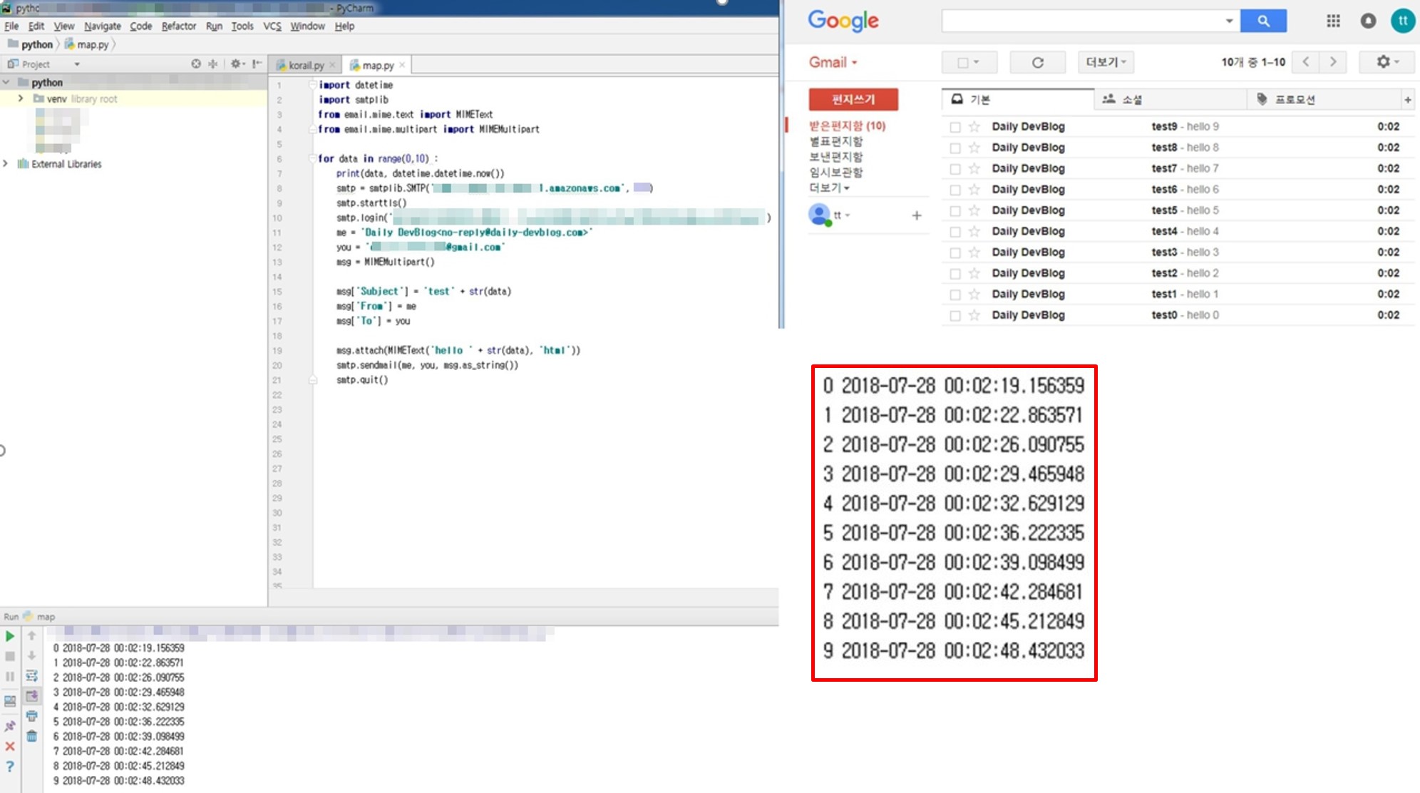Toggle Soft-Wrap icon in Run console

click(x=32, y=675)
